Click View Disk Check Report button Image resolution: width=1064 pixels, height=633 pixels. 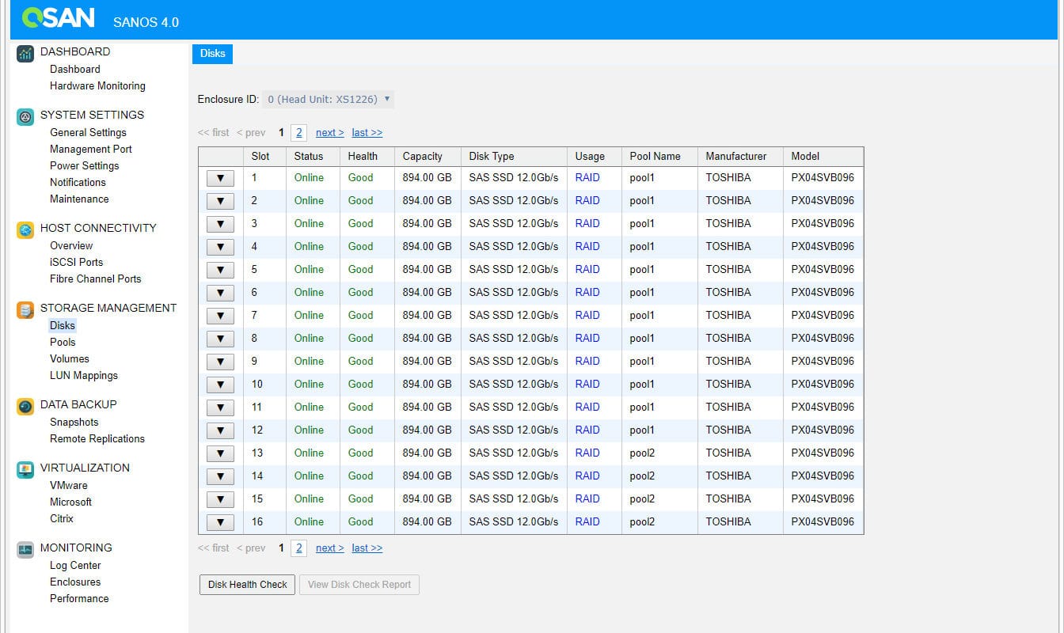click(359, 585)
